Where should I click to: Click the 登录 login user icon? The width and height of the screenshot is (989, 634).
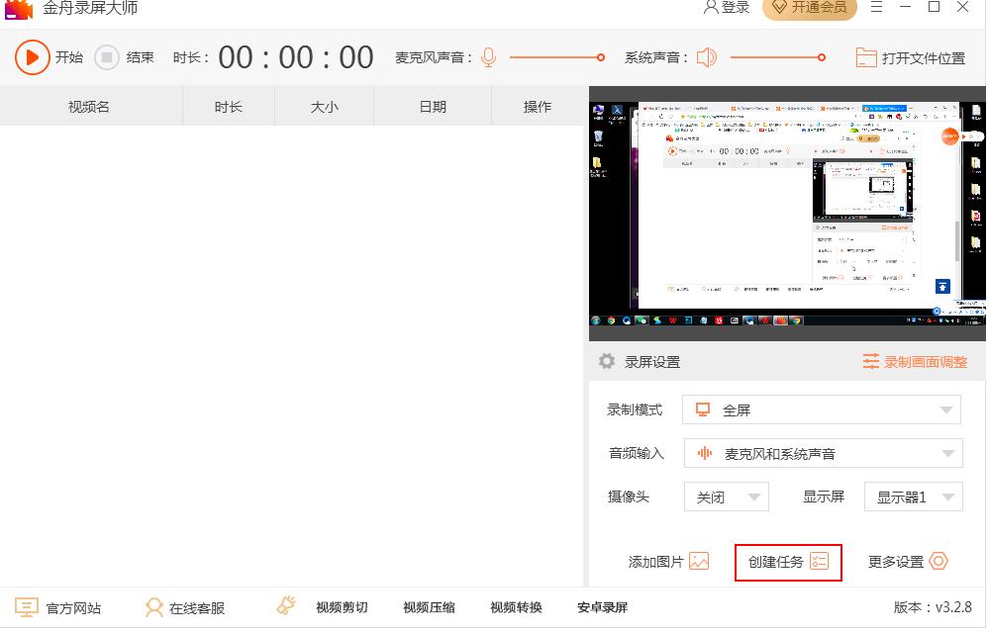[x=711, y=8]
